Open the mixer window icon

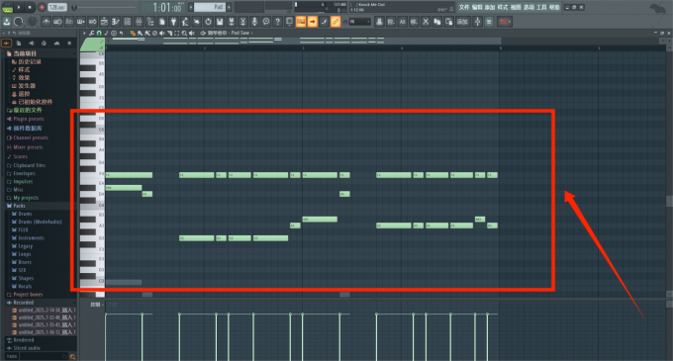(139, 22)
